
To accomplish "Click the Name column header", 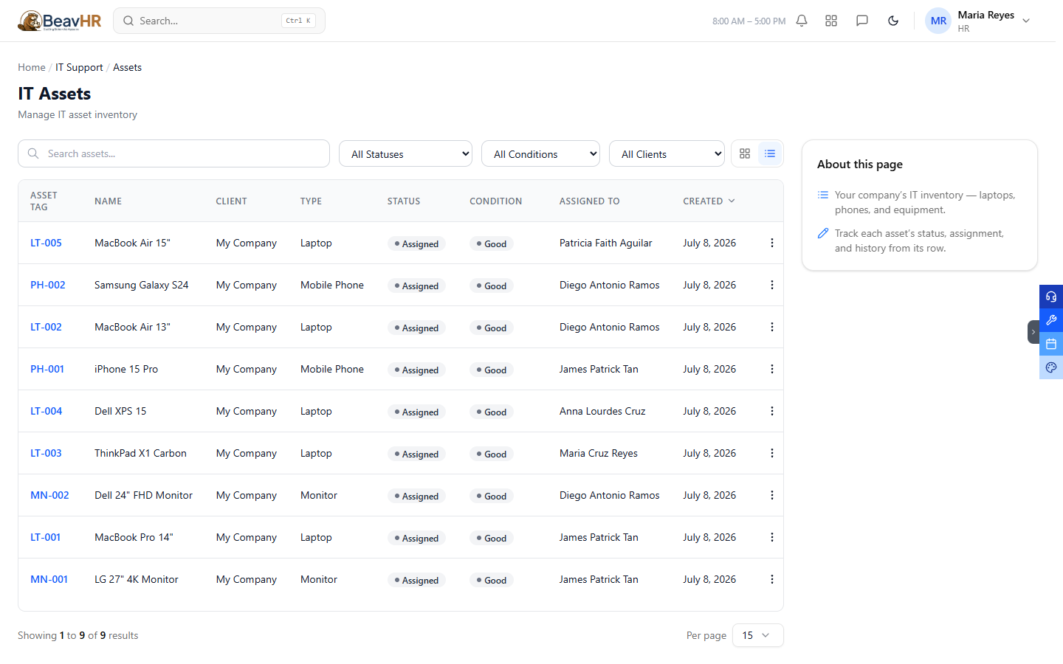I will pos(108,201).
